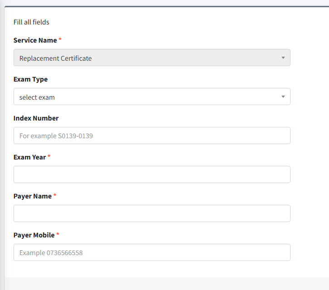Click the "Replacement Certificate" selected value
Viewport: 329px width, 290px height.
56,58
